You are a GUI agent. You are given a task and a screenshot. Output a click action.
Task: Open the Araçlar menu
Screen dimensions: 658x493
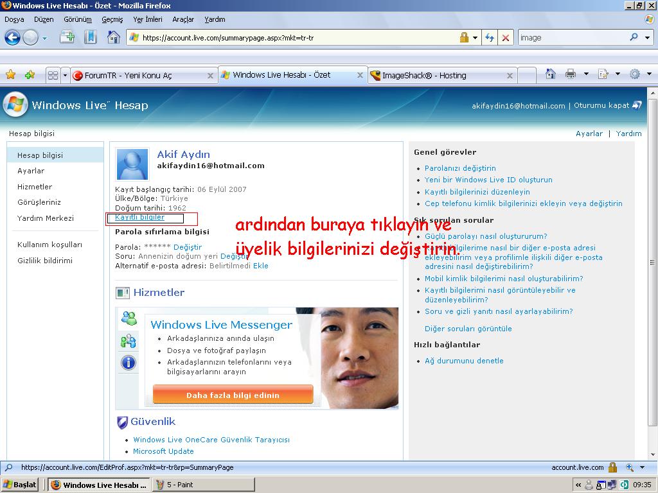pos(183,19)
